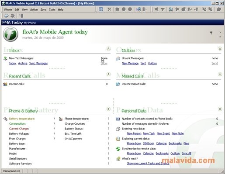Click the Outlook sync link
Screen dimensions: 225x174
tap(175, 154)
